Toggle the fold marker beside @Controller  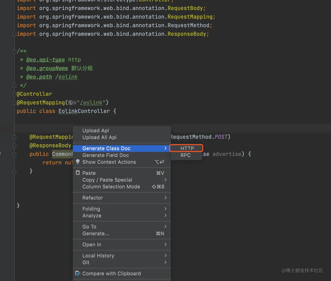pyautogui.click(x=14, y=94)
